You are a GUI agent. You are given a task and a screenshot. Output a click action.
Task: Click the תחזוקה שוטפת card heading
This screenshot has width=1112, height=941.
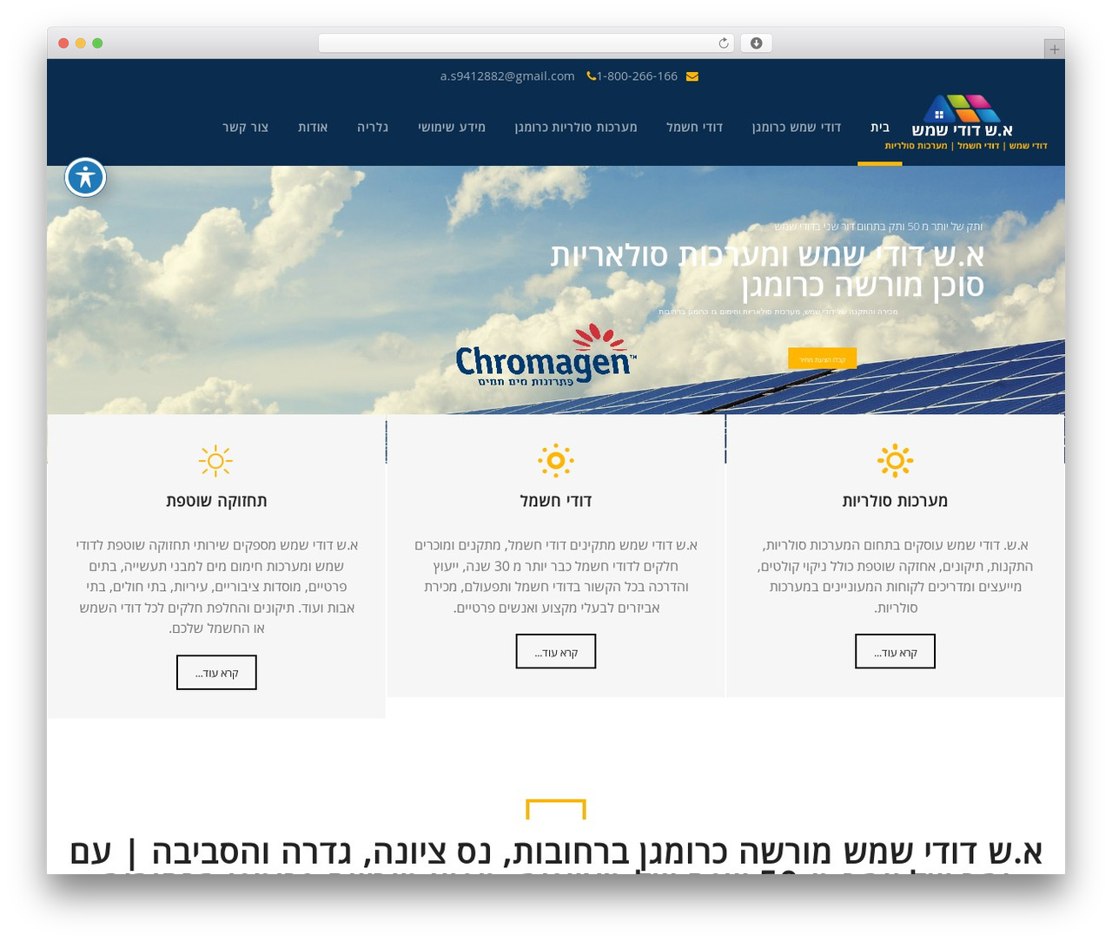pos(216,501)
